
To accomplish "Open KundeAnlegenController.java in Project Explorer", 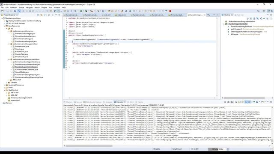I will pos(26,67).
